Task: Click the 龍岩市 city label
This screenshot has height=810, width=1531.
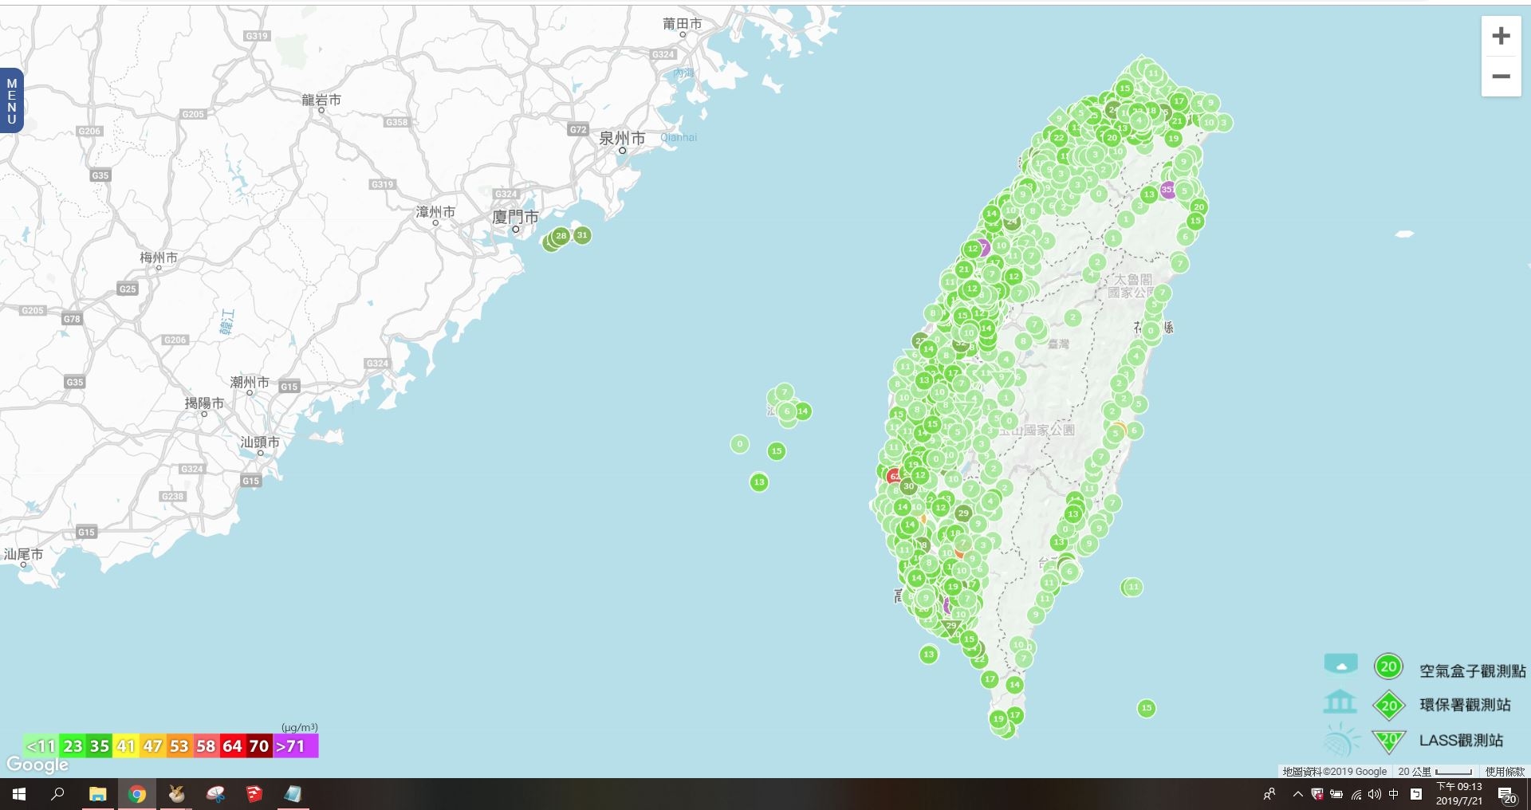Action: point(321,100)
